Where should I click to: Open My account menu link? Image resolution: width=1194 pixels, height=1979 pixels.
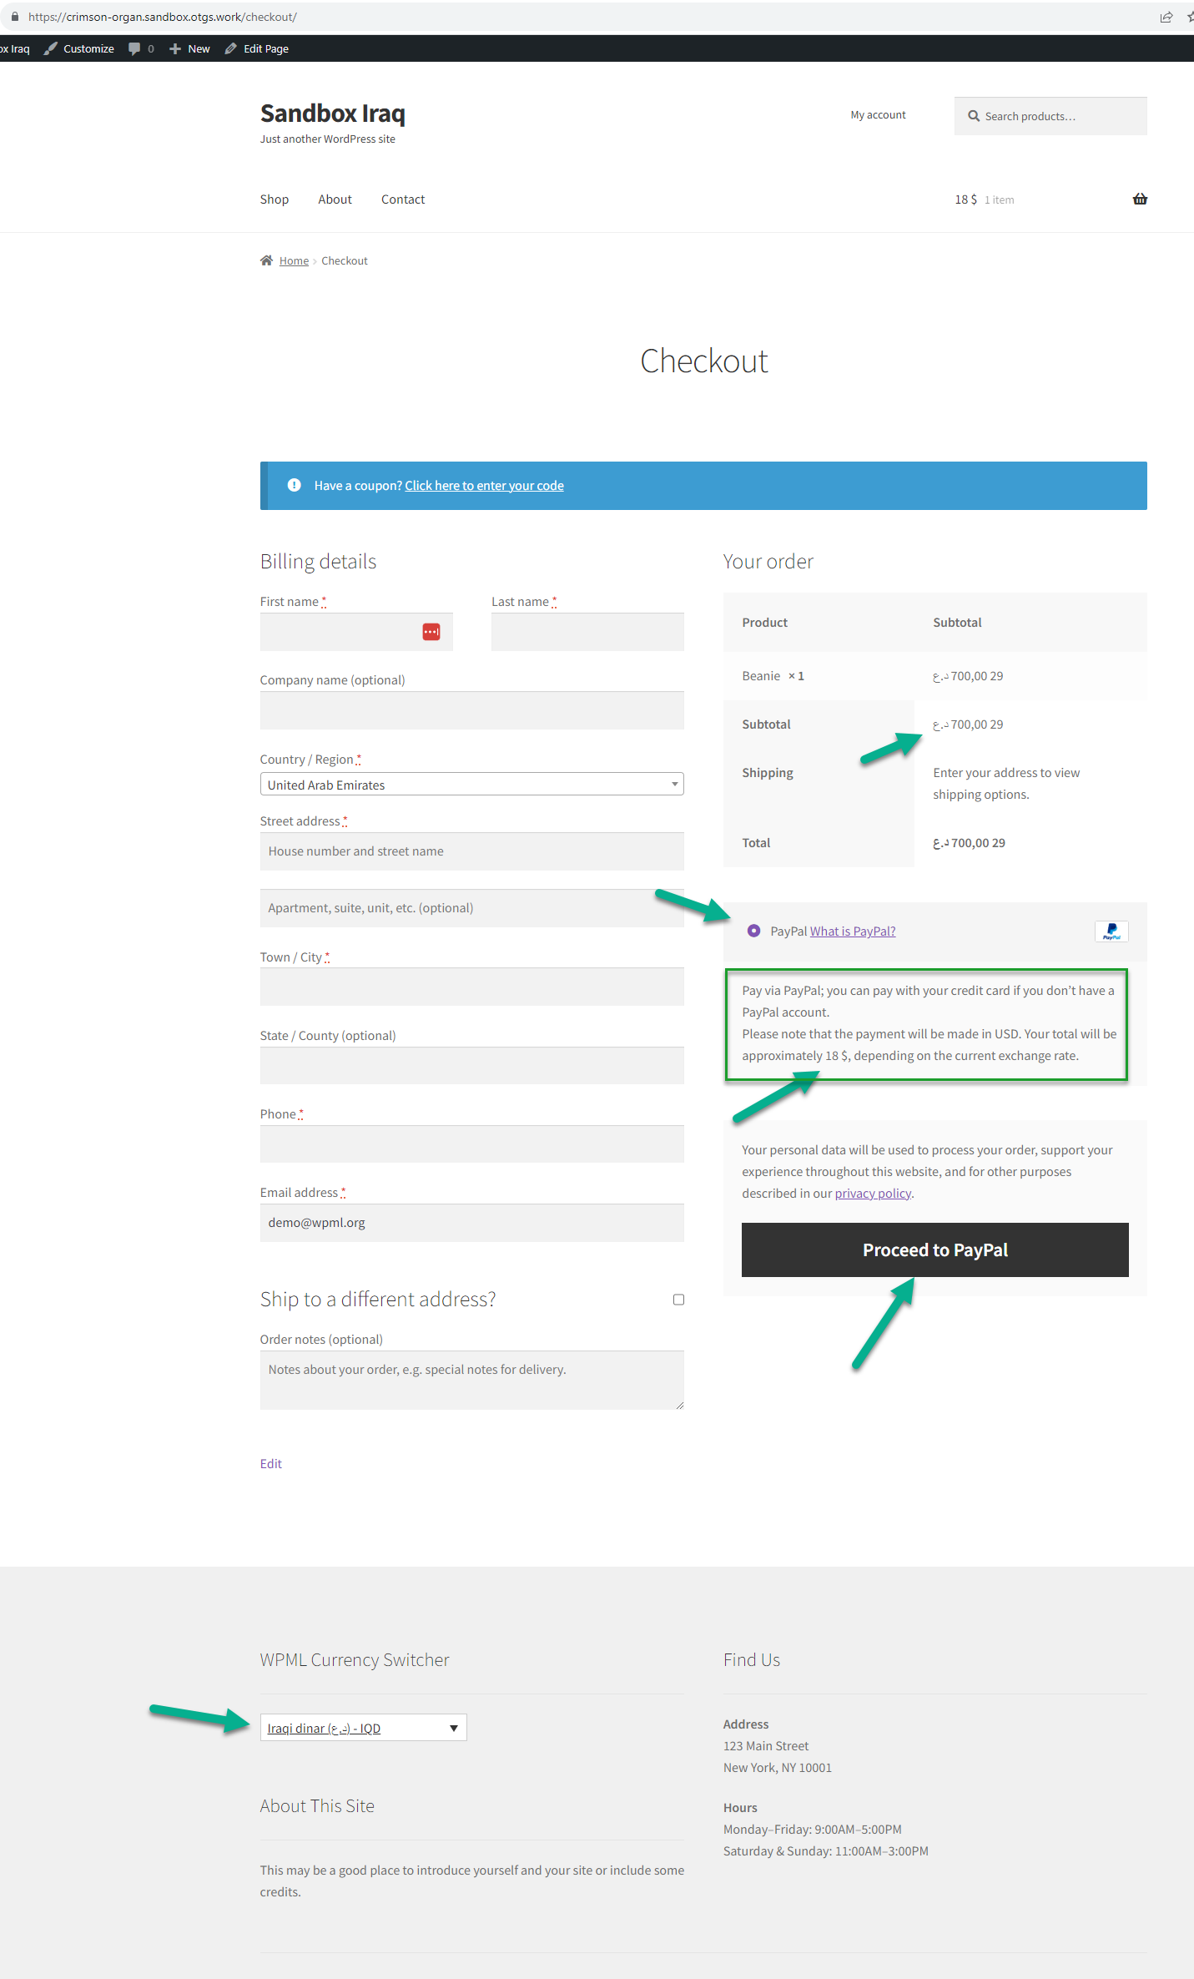click(x=878, y=115)
